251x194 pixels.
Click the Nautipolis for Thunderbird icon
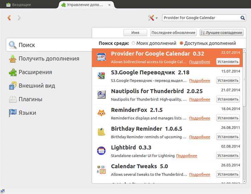[x=101, y=94]
